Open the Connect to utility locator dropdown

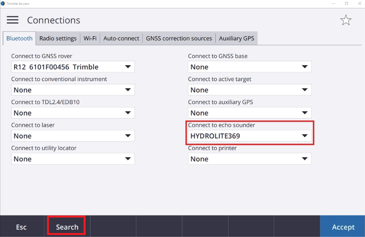(73, 159)
